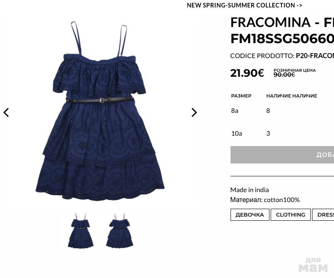Click the ДЕВОЧКА tag button

[x=250, y=215]
